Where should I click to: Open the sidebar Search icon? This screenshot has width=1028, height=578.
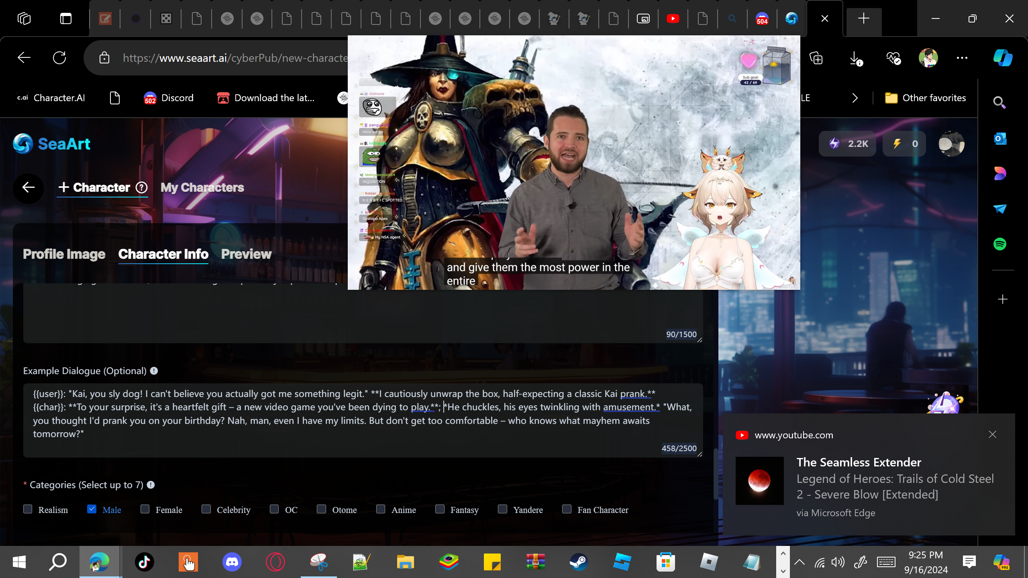pos(999,103)
